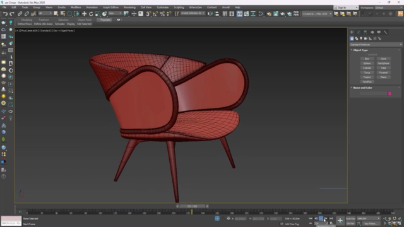
Task: Activate the Select and Move tool
Action: tap(84, 14)
